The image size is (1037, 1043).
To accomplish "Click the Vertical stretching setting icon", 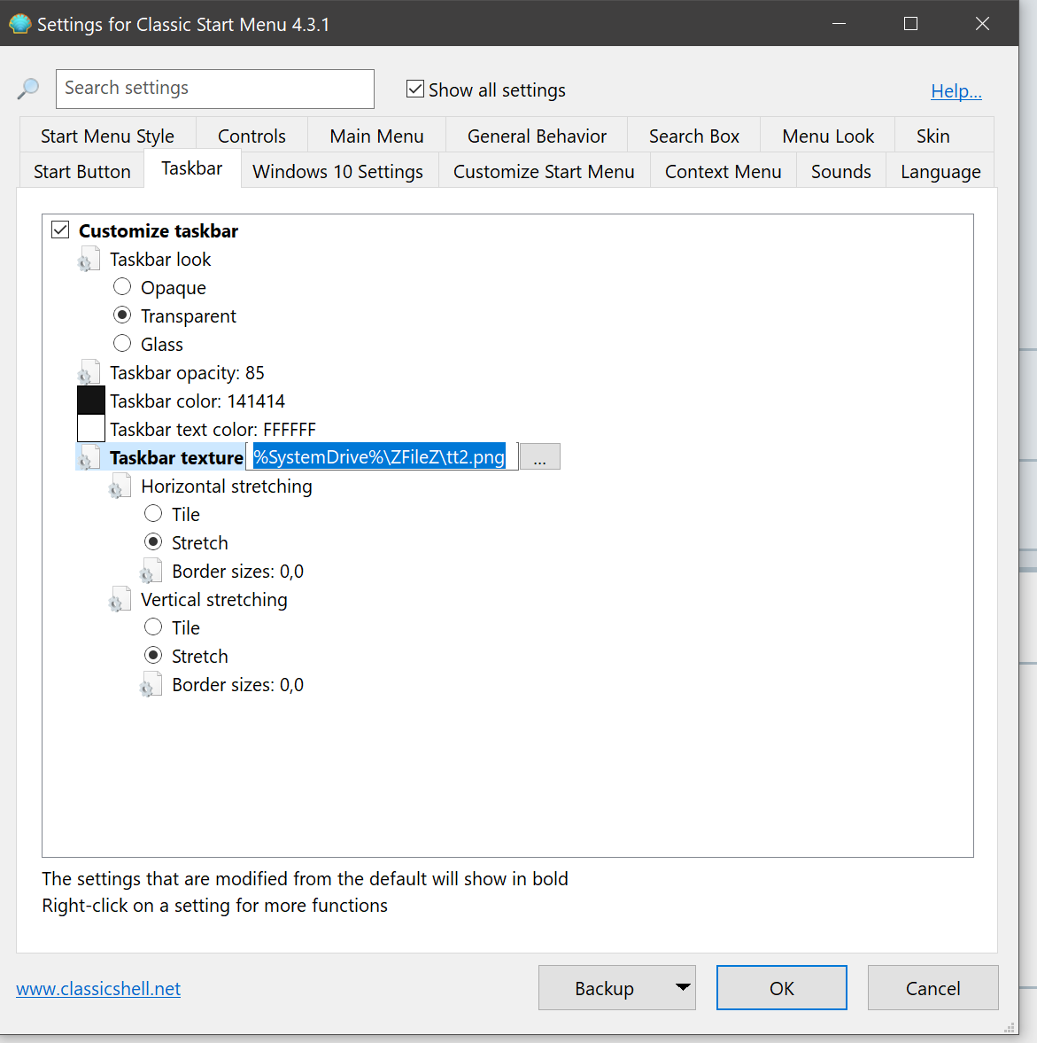I will point(120,600).
